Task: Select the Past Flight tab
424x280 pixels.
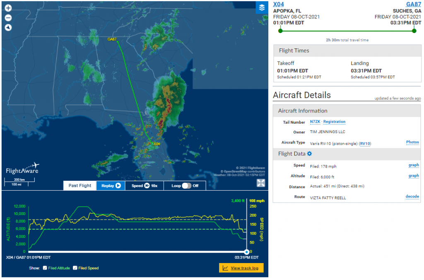Action: click(80, 186)
